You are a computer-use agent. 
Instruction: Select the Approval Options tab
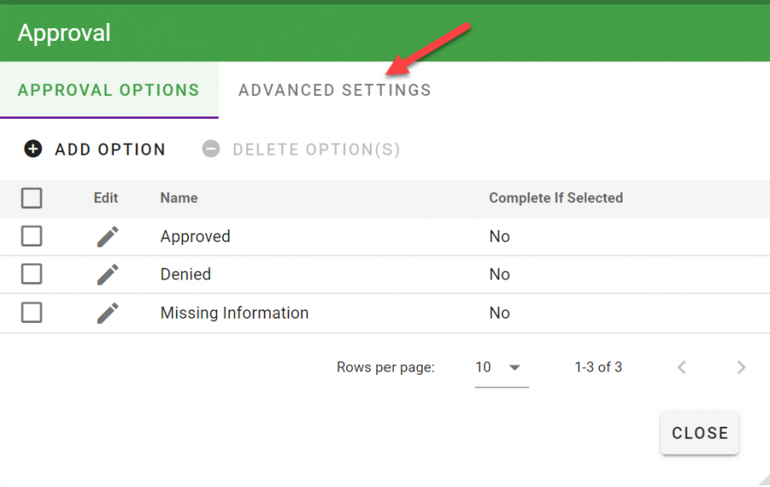(x=109, y=90)
